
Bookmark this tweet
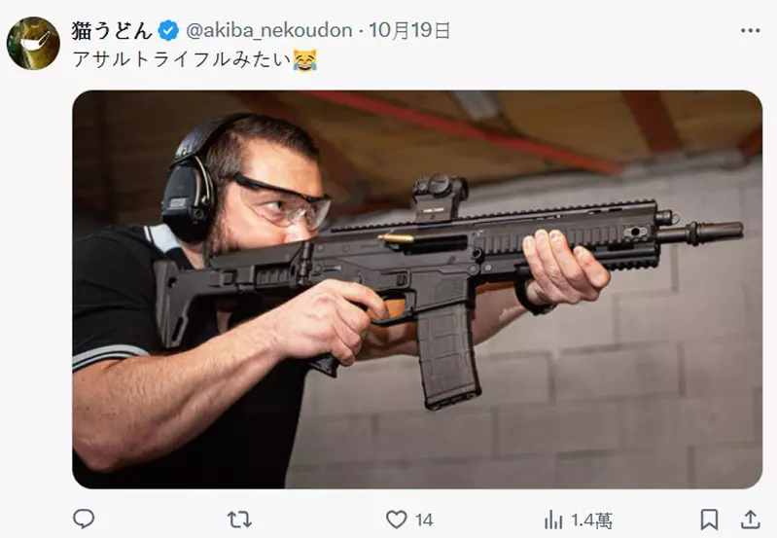coord(709,520)
